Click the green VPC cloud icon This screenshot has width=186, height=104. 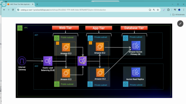point(20,28)
